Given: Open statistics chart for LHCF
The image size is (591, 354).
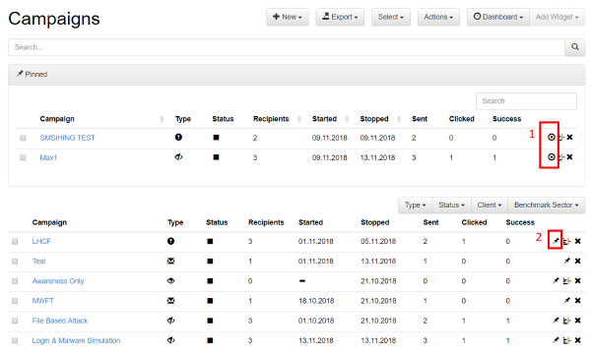Looking at the screenshot, I should pos(566,241).
